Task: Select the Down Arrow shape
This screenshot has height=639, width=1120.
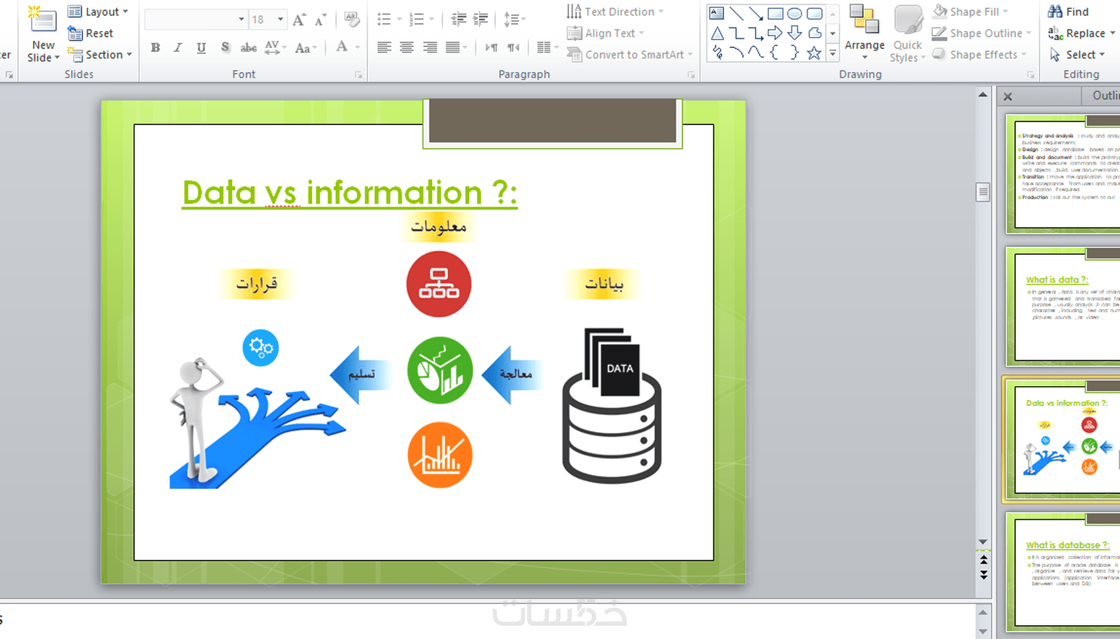Action: click(795, 33)
